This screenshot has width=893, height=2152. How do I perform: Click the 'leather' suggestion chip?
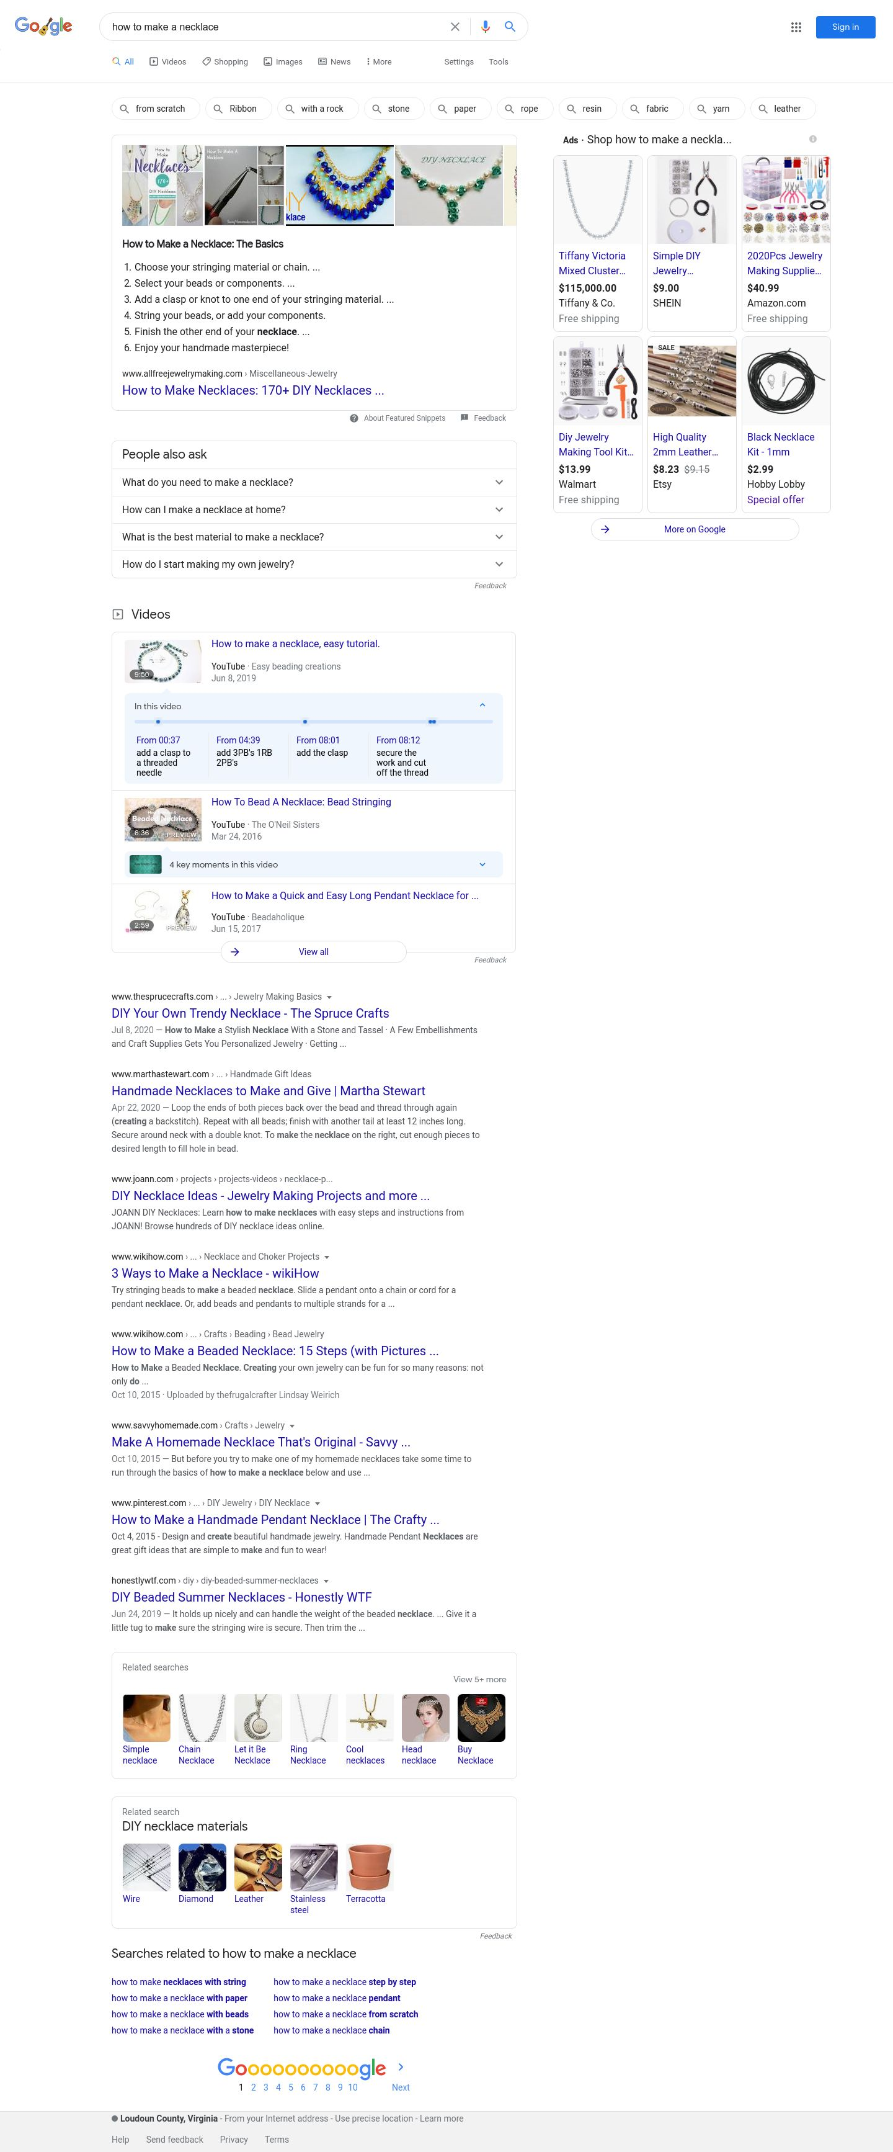783,109
